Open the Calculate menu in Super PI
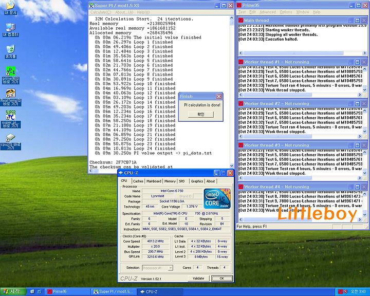The height and width of the screenshot is (296, 370). tap(101, 12)
